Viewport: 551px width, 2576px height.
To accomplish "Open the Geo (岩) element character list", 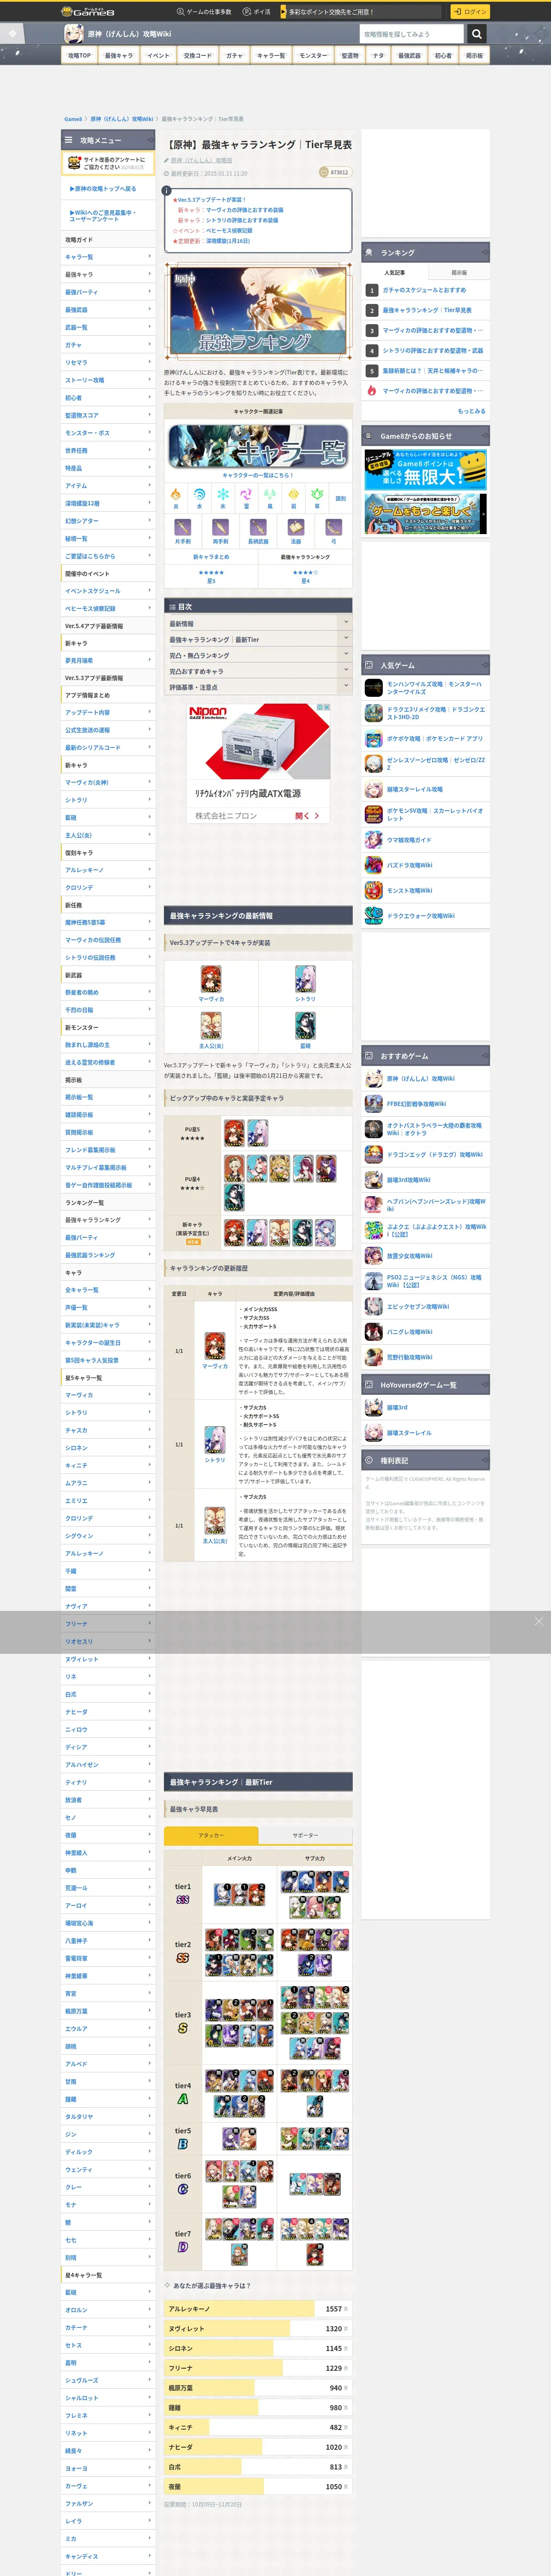I will tap(293, 497).
